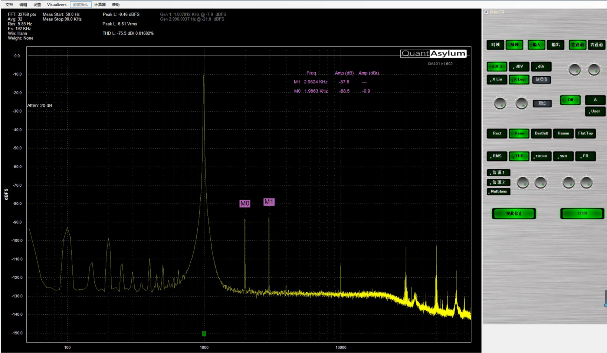Toggle the 保持打开 checkbox
Viewport: 607px width, 353px height.
486,12
